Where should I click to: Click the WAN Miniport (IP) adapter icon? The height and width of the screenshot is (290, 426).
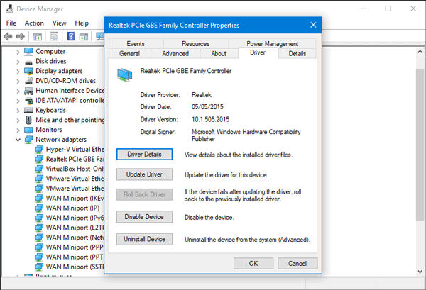(x=39, y=208)
